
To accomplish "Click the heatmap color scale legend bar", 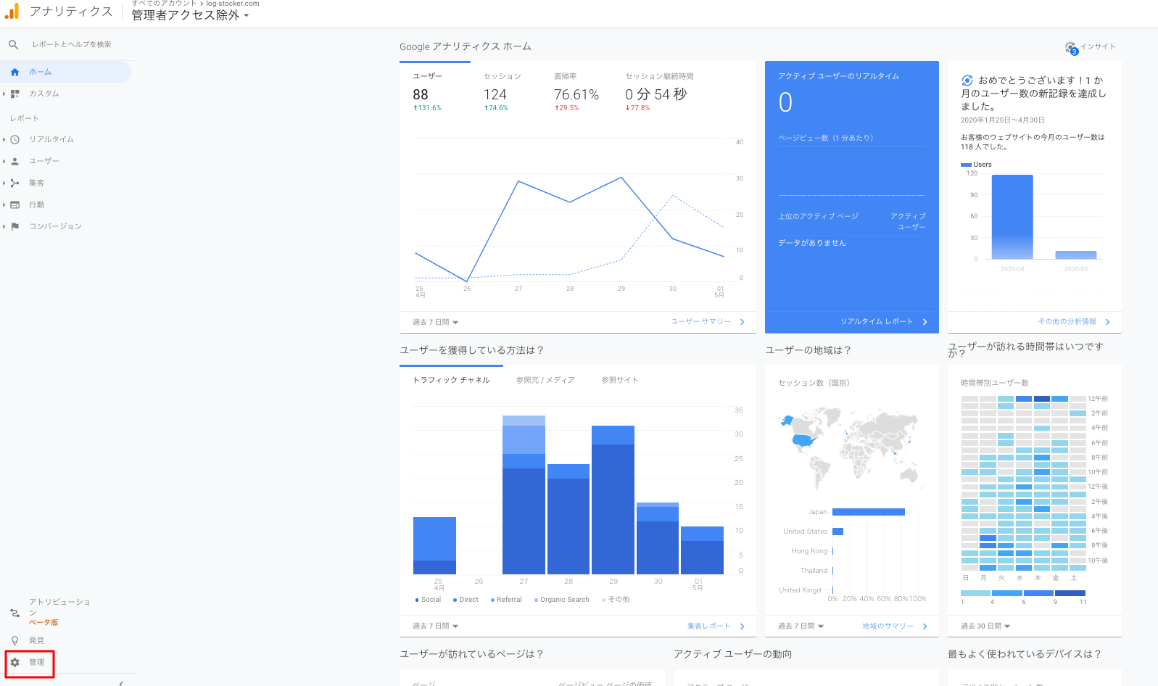I will click(x=1023, y=593).
